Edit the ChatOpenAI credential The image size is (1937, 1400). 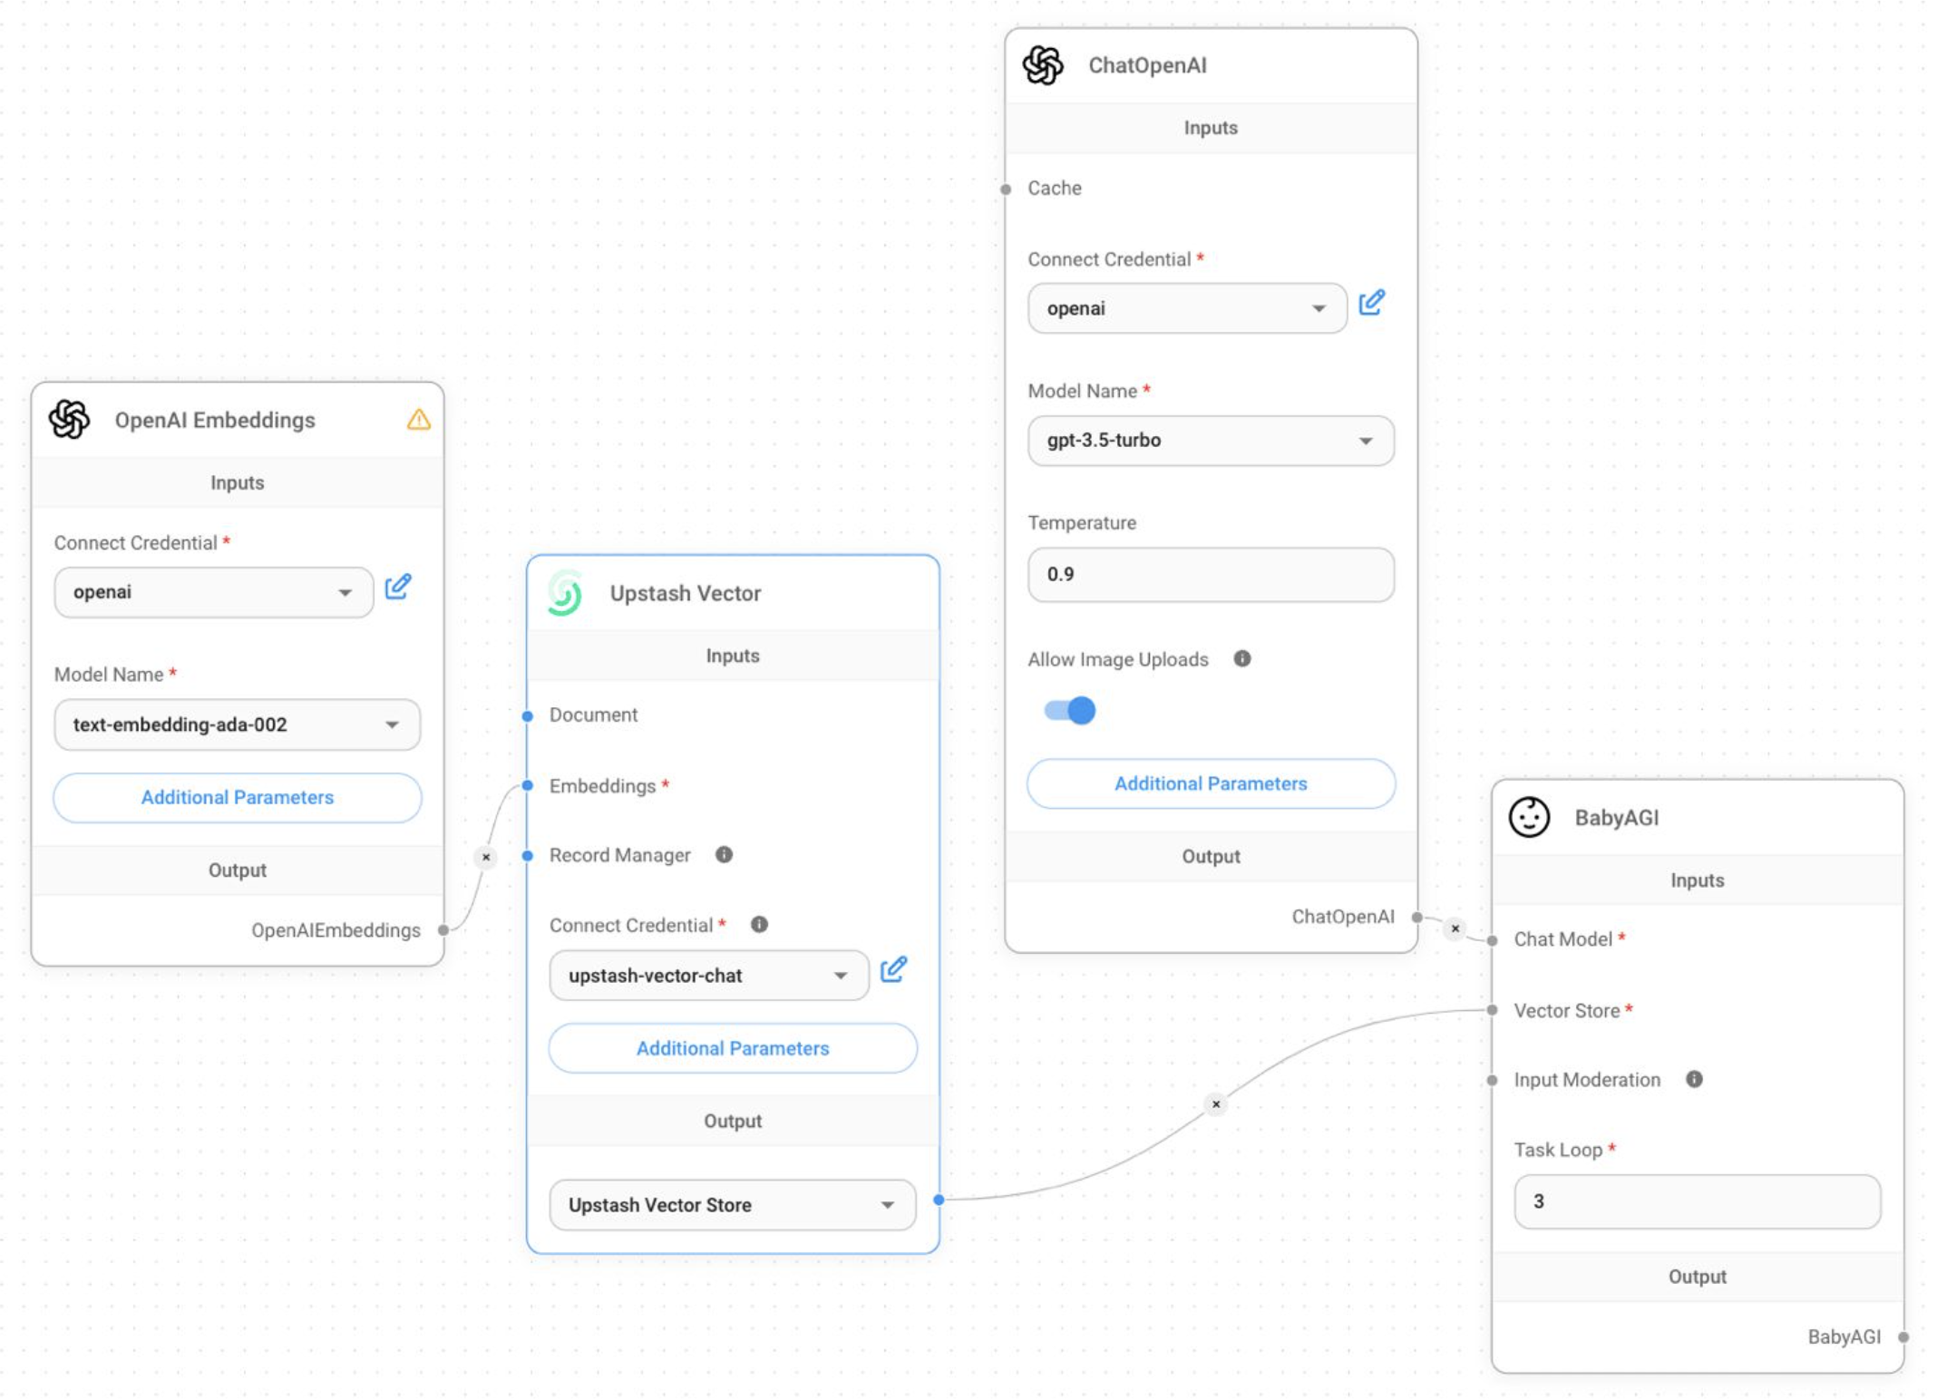click(x=1370, y=303)
